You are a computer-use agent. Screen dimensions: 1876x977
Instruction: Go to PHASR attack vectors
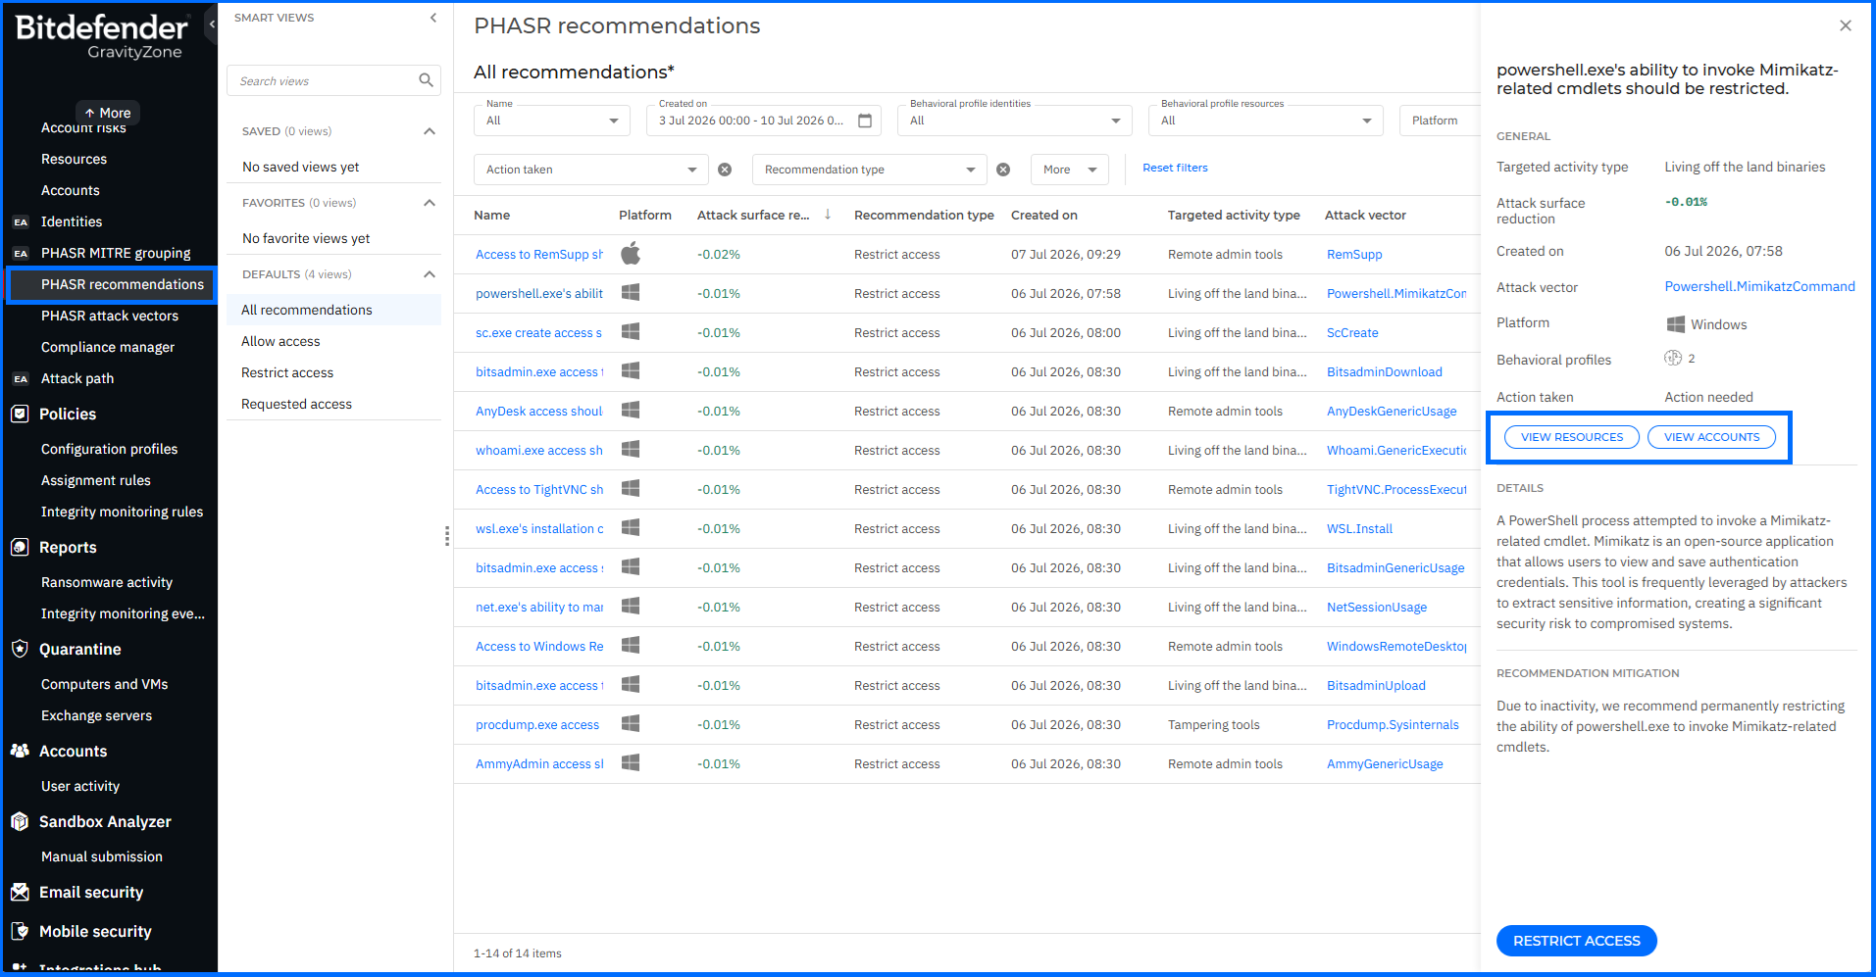(x=110, y=316)
